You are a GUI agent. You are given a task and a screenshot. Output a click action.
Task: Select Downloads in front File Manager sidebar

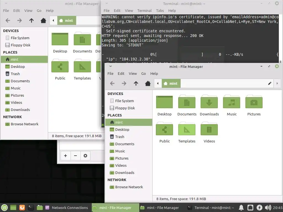point(129,173)
